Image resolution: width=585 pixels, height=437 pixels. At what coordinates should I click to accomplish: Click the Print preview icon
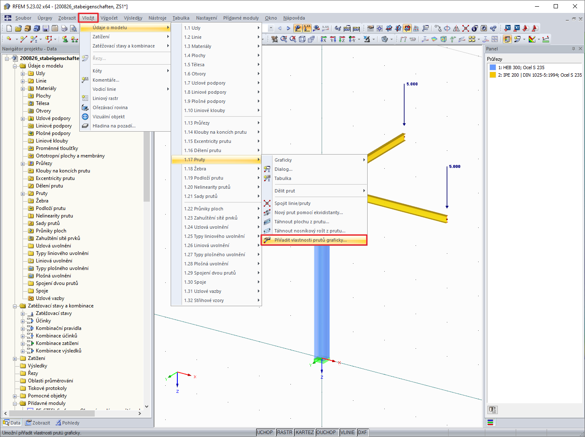point(73,28)
